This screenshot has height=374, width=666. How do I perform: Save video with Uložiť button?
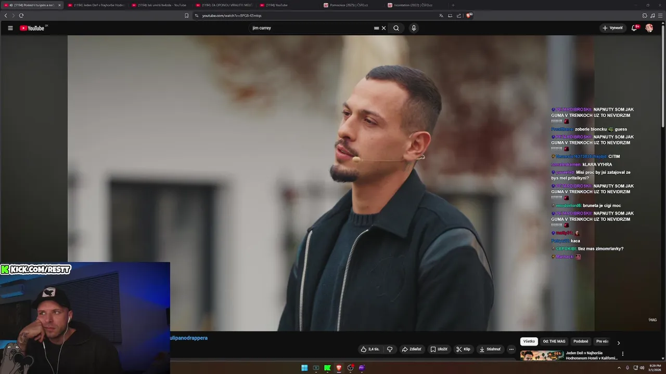point(439,349)
